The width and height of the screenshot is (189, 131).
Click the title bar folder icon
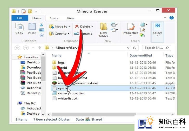[14, 11]
